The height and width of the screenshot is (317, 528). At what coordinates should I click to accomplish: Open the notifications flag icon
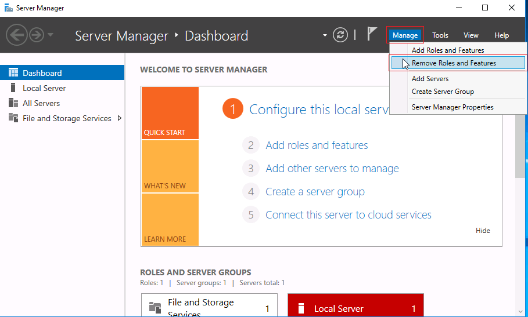pyautogui.click(x=372, y=34)
